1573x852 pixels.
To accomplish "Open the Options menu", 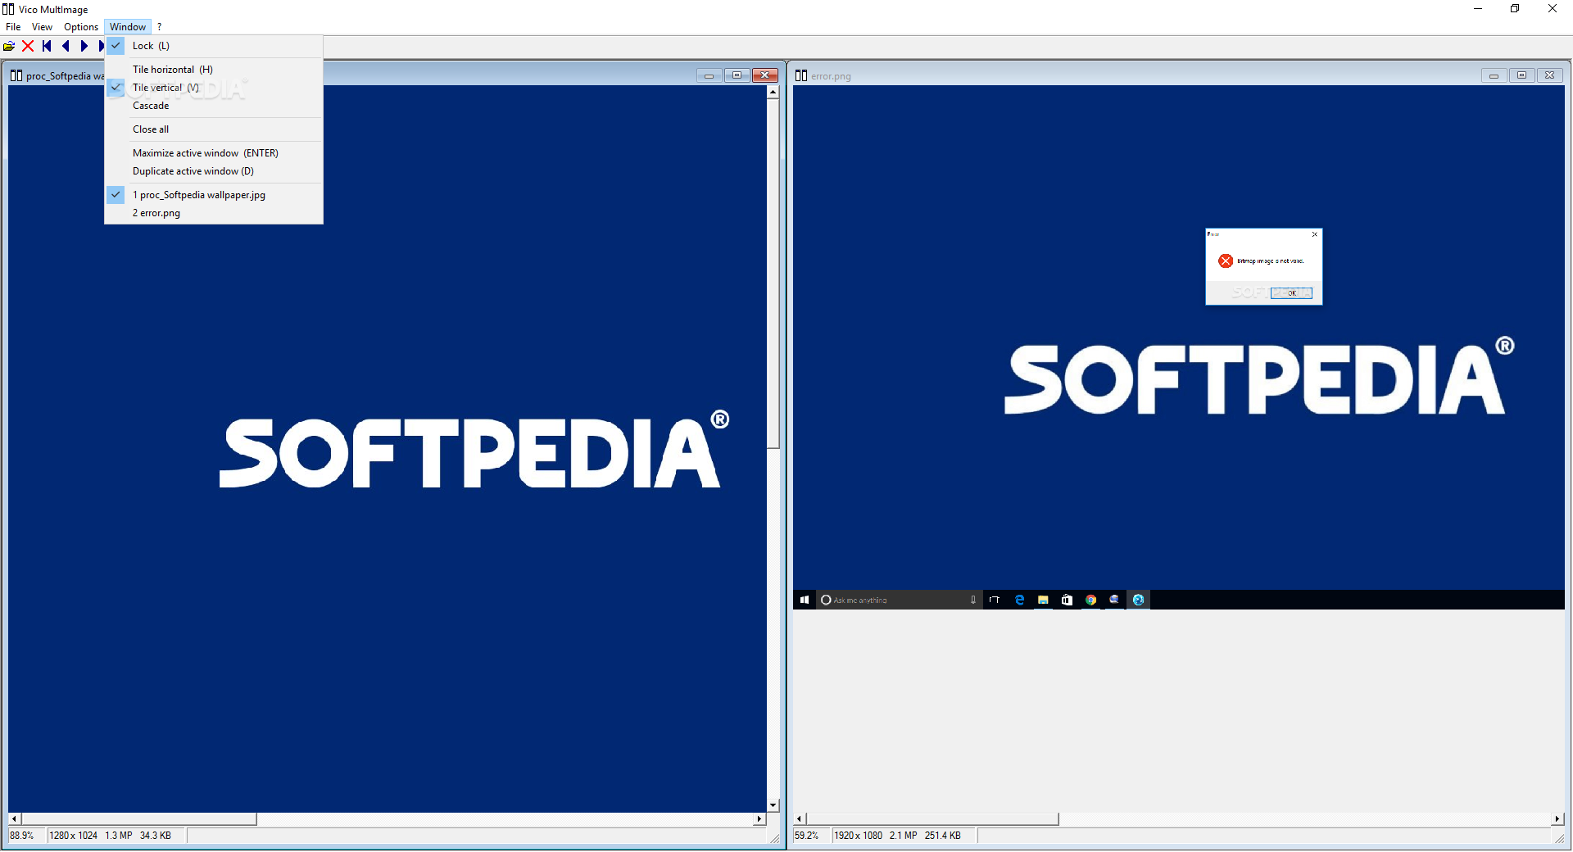I will click(81, 27).
